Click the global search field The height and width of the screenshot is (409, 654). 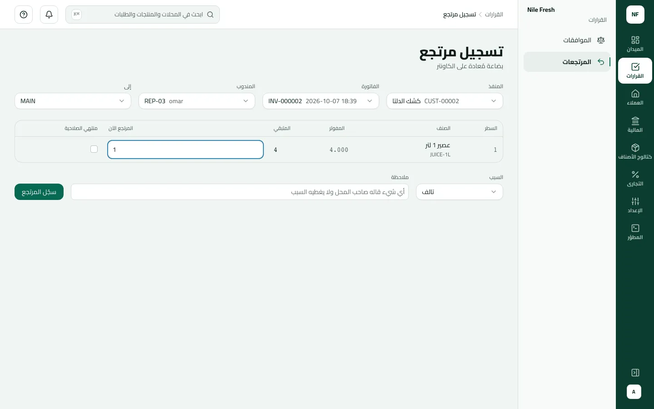pos(143,15)
